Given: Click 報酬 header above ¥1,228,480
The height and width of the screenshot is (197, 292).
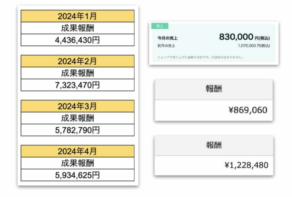Looking at the screenshot, I should (x=214, y=145).
